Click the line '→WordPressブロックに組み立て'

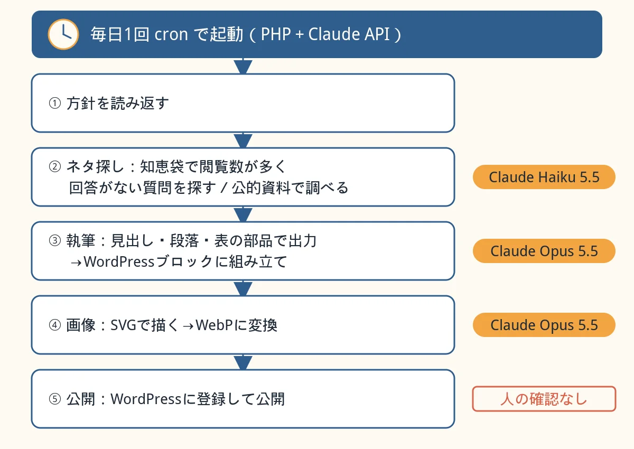tap(178, 261)
